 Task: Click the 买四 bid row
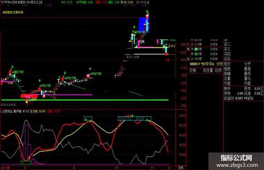pos(227,54)
